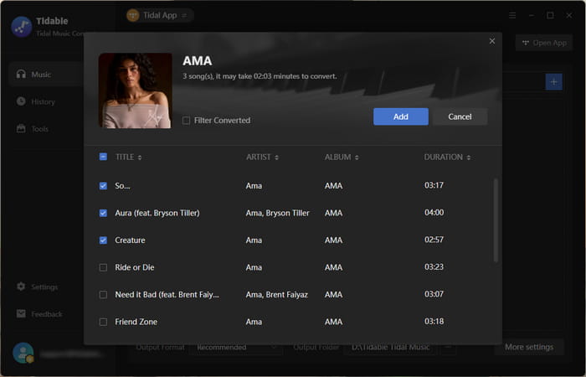Screen dimensions: 586x377
Task: Open Settings from the sidebar
Action: 46,287
